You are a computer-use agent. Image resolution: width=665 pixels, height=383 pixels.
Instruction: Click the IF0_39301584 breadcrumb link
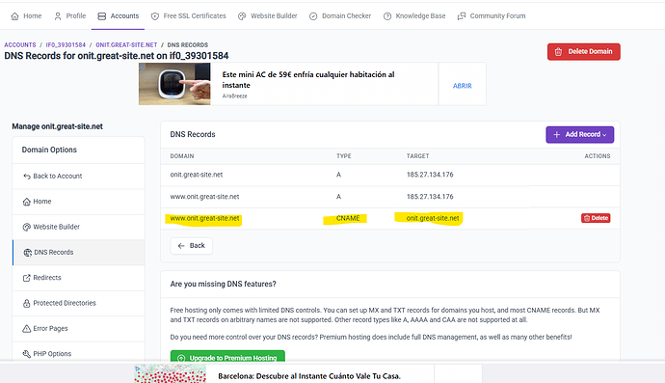[x=66, y=45]
